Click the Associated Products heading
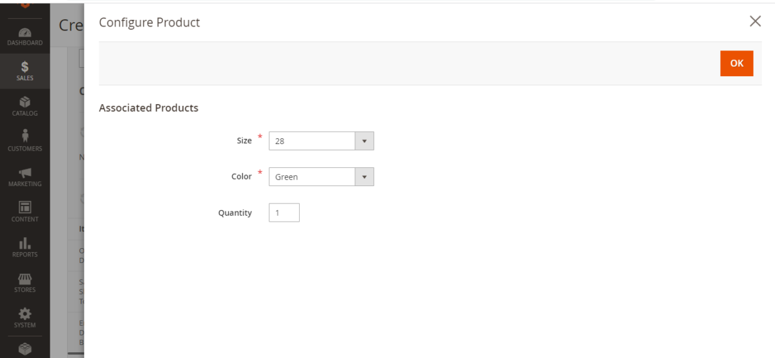Image resolution: width=775 pixels, height=358 pixels. tap(149, 108)
